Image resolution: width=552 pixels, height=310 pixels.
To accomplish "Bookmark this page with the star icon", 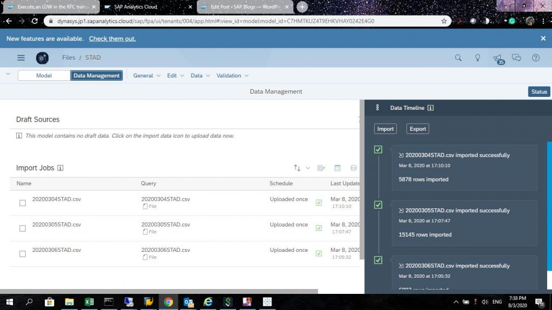I will pos(444,21).
